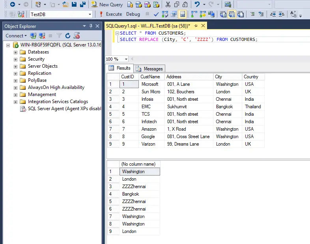Switch to the Messages tab
The height and width of the screenshot is (244, 310).
[149, 69]
